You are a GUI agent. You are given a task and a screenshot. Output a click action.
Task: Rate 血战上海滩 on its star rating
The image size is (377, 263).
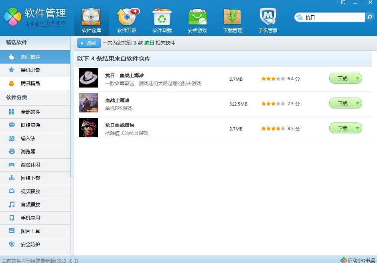pos(273,102)
